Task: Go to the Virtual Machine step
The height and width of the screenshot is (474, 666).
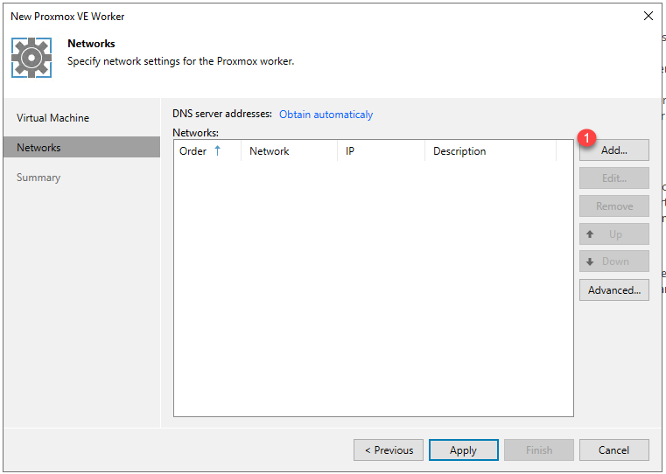Action: coord(53,117)
